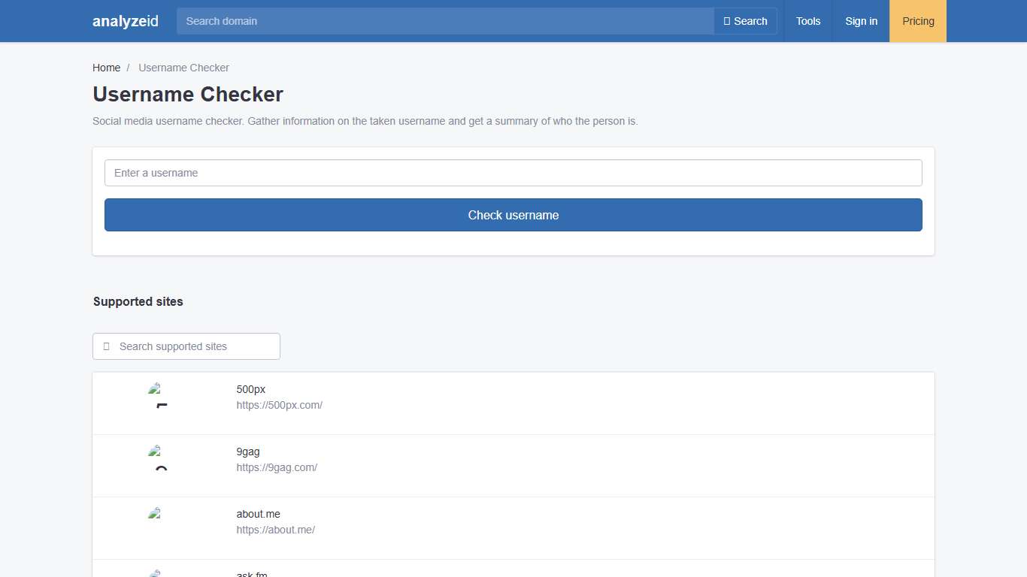
Task: Click the analyzeid logo
Action: (125, 21)
